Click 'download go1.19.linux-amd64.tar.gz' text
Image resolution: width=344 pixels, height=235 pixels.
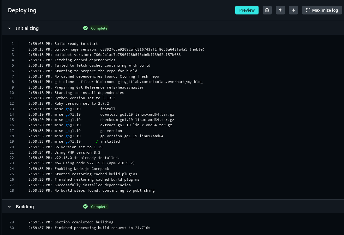(x=137, y=114)
